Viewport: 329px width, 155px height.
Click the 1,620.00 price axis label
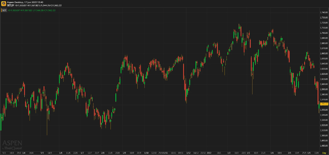coord(324,74)
